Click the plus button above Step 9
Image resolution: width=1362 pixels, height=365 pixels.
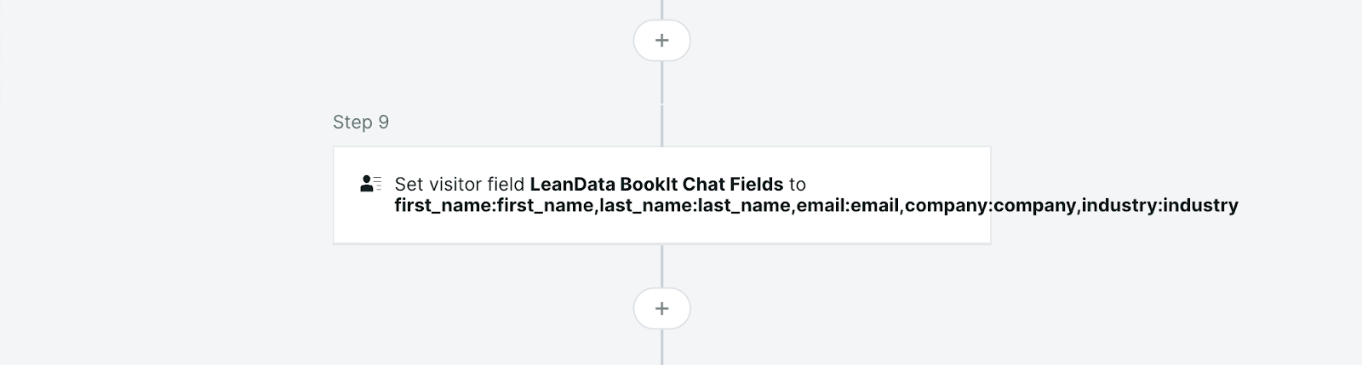point(661,41)
